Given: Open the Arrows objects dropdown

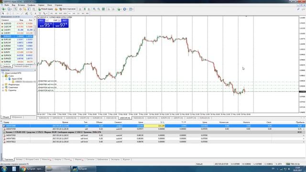Looking at the screenshot, I should click(45, 13).
